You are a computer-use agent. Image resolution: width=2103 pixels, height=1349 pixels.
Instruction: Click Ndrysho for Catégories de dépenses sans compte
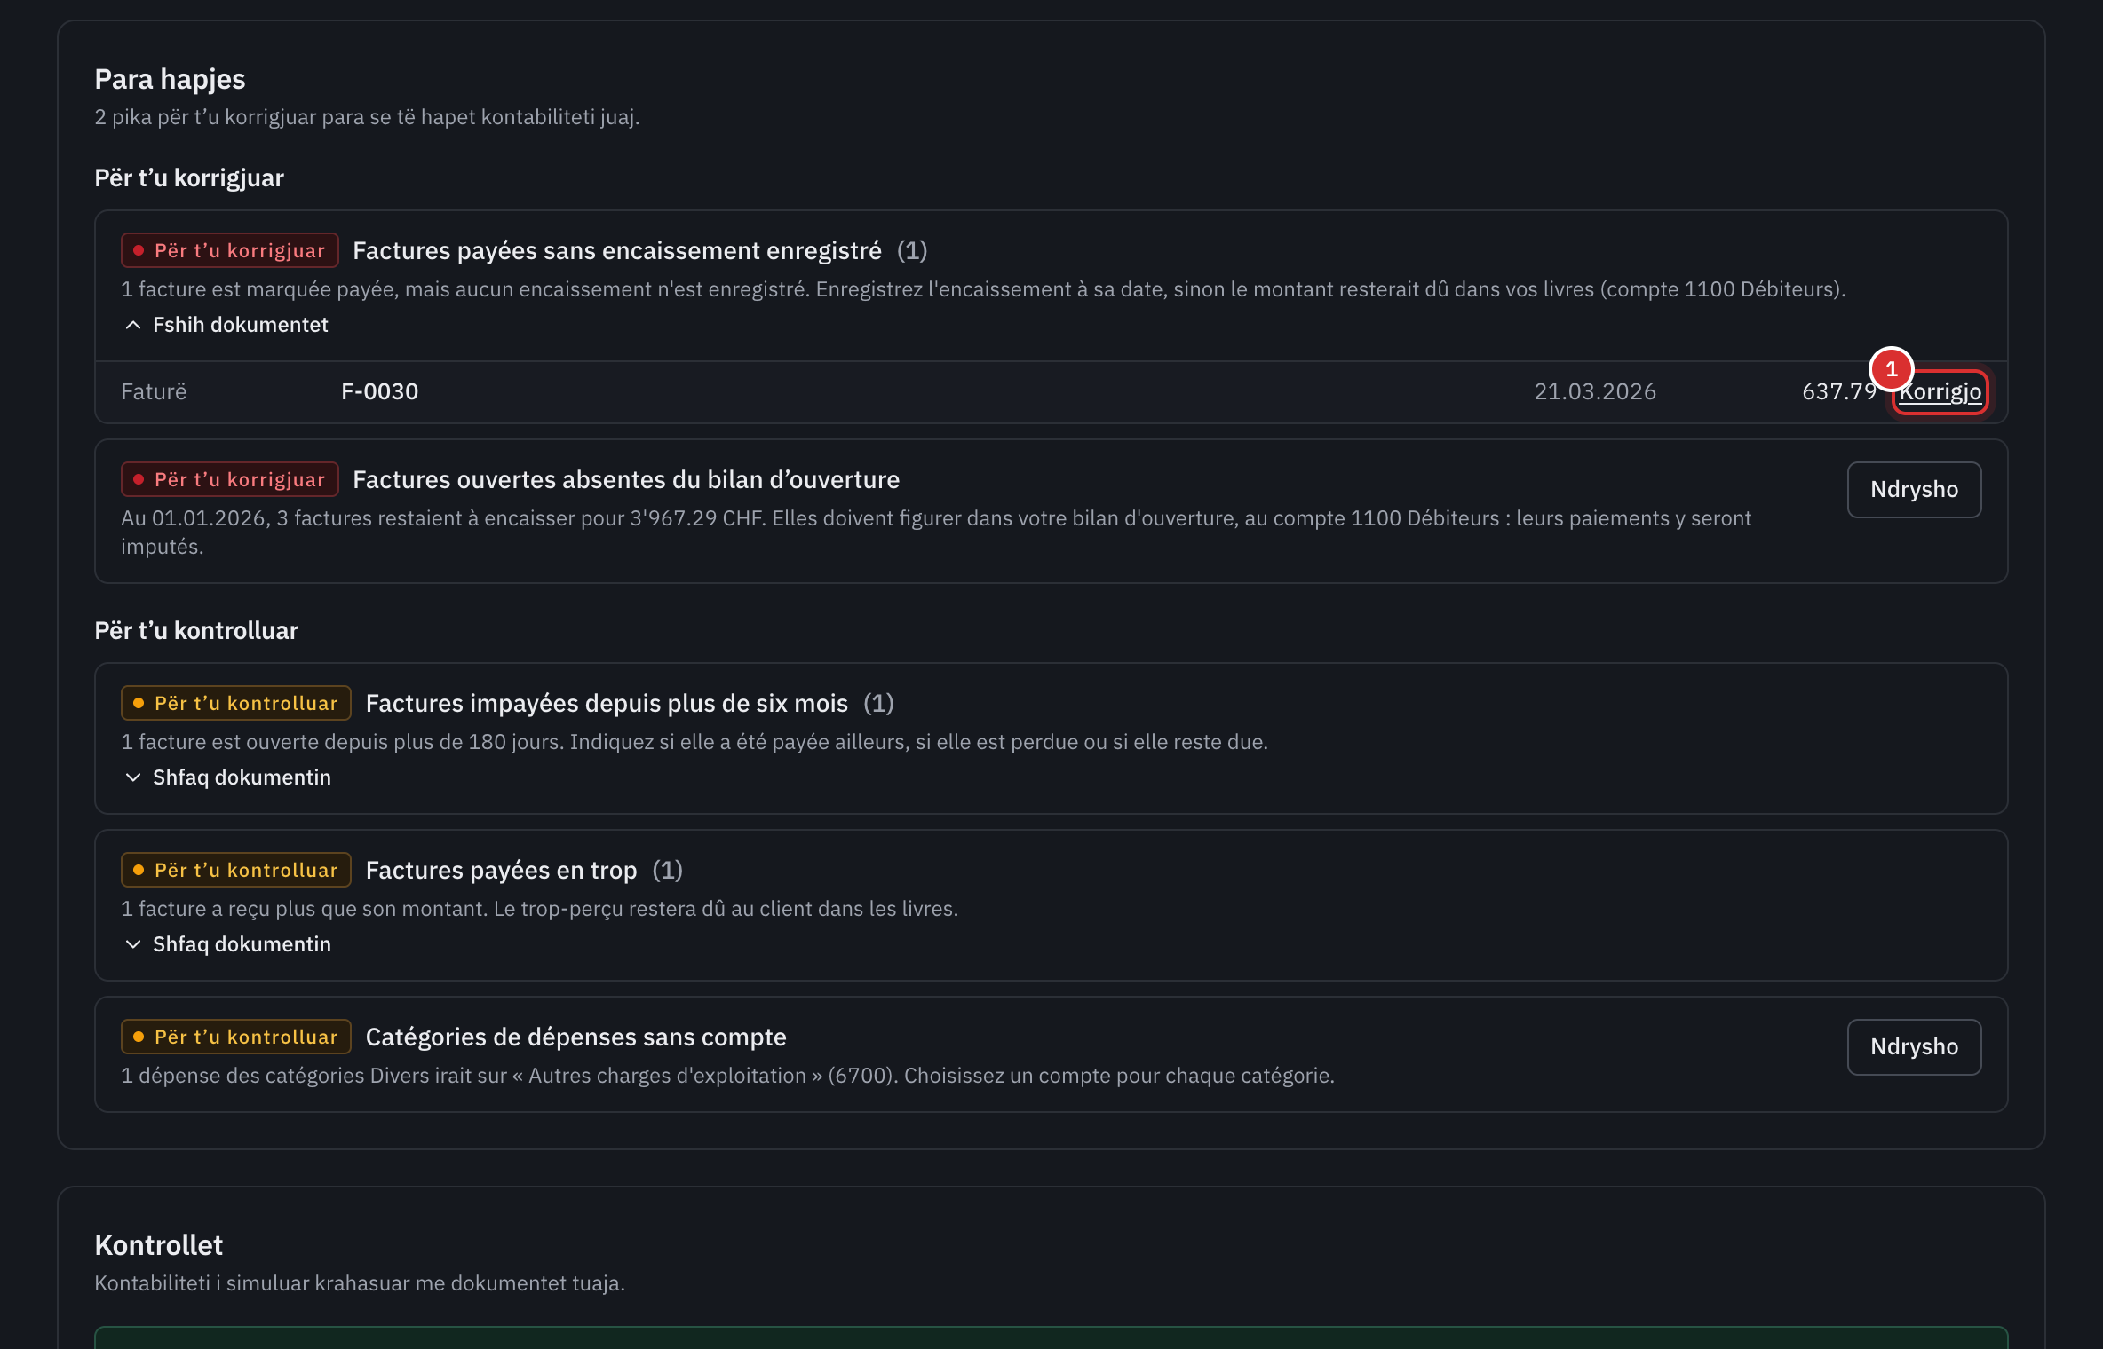pos(1914,1046)
